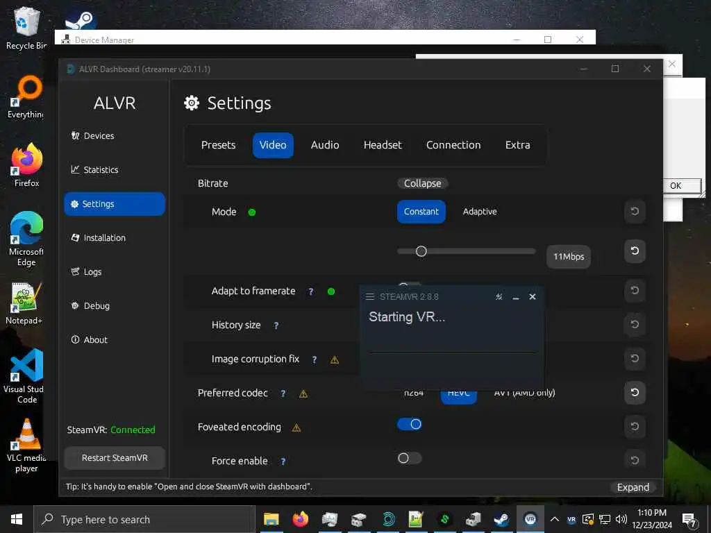Open the Statistics page in ALVR sidebar
Image resolution: width=711 pixels, height=533 pixels.
[x=94, y=169]
